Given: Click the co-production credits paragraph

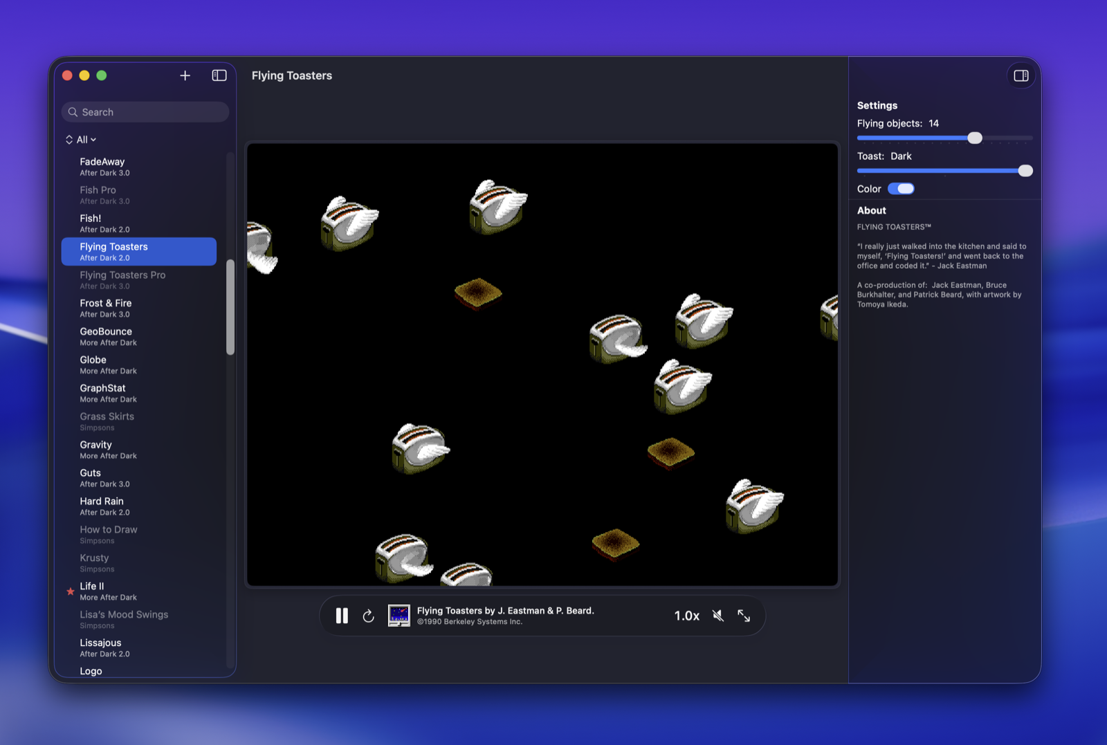Looking at the screenshot, I should coord(940,295).
